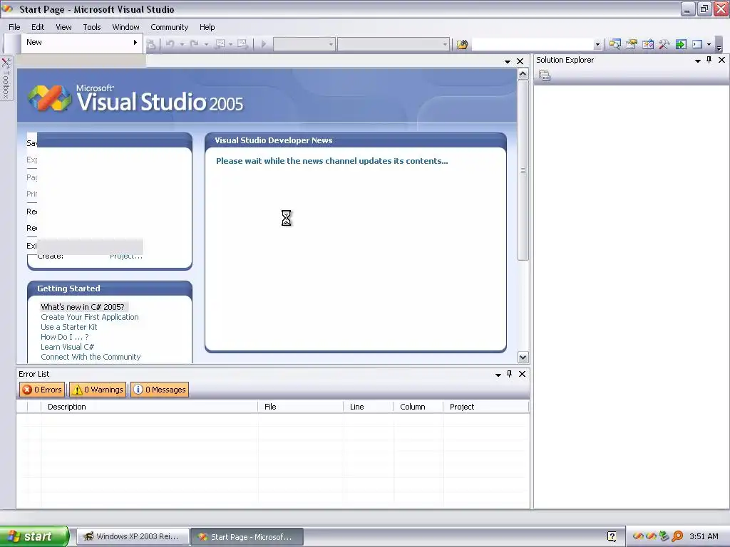
Task: Open the auto-hidden Toolbox side tab
Action: (x=6, y=78)
